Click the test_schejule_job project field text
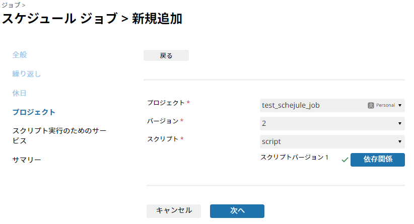 coord(291,105)
